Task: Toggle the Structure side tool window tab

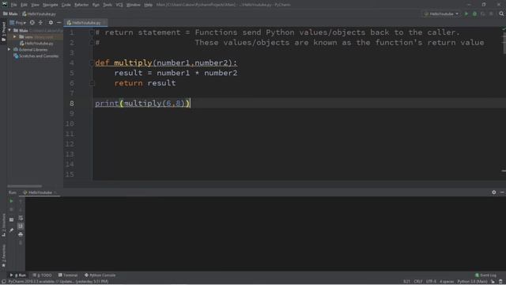Action: pos(3,225)
